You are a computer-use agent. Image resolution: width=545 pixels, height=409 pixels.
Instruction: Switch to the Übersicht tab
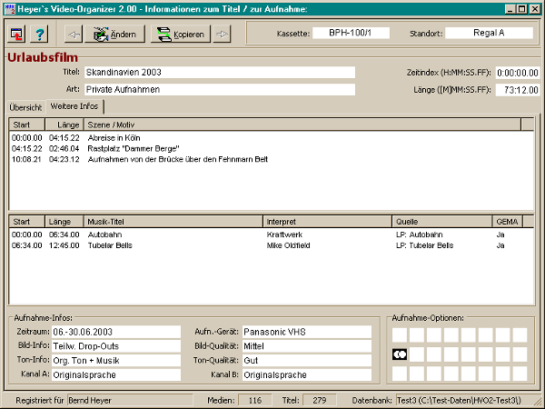pyautogui.click(x=25, y=107)
